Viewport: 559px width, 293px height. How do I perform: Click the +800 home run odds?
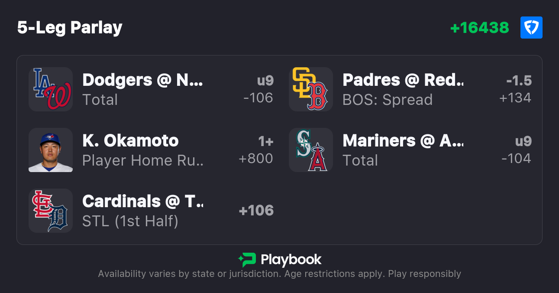coord(256,159)
